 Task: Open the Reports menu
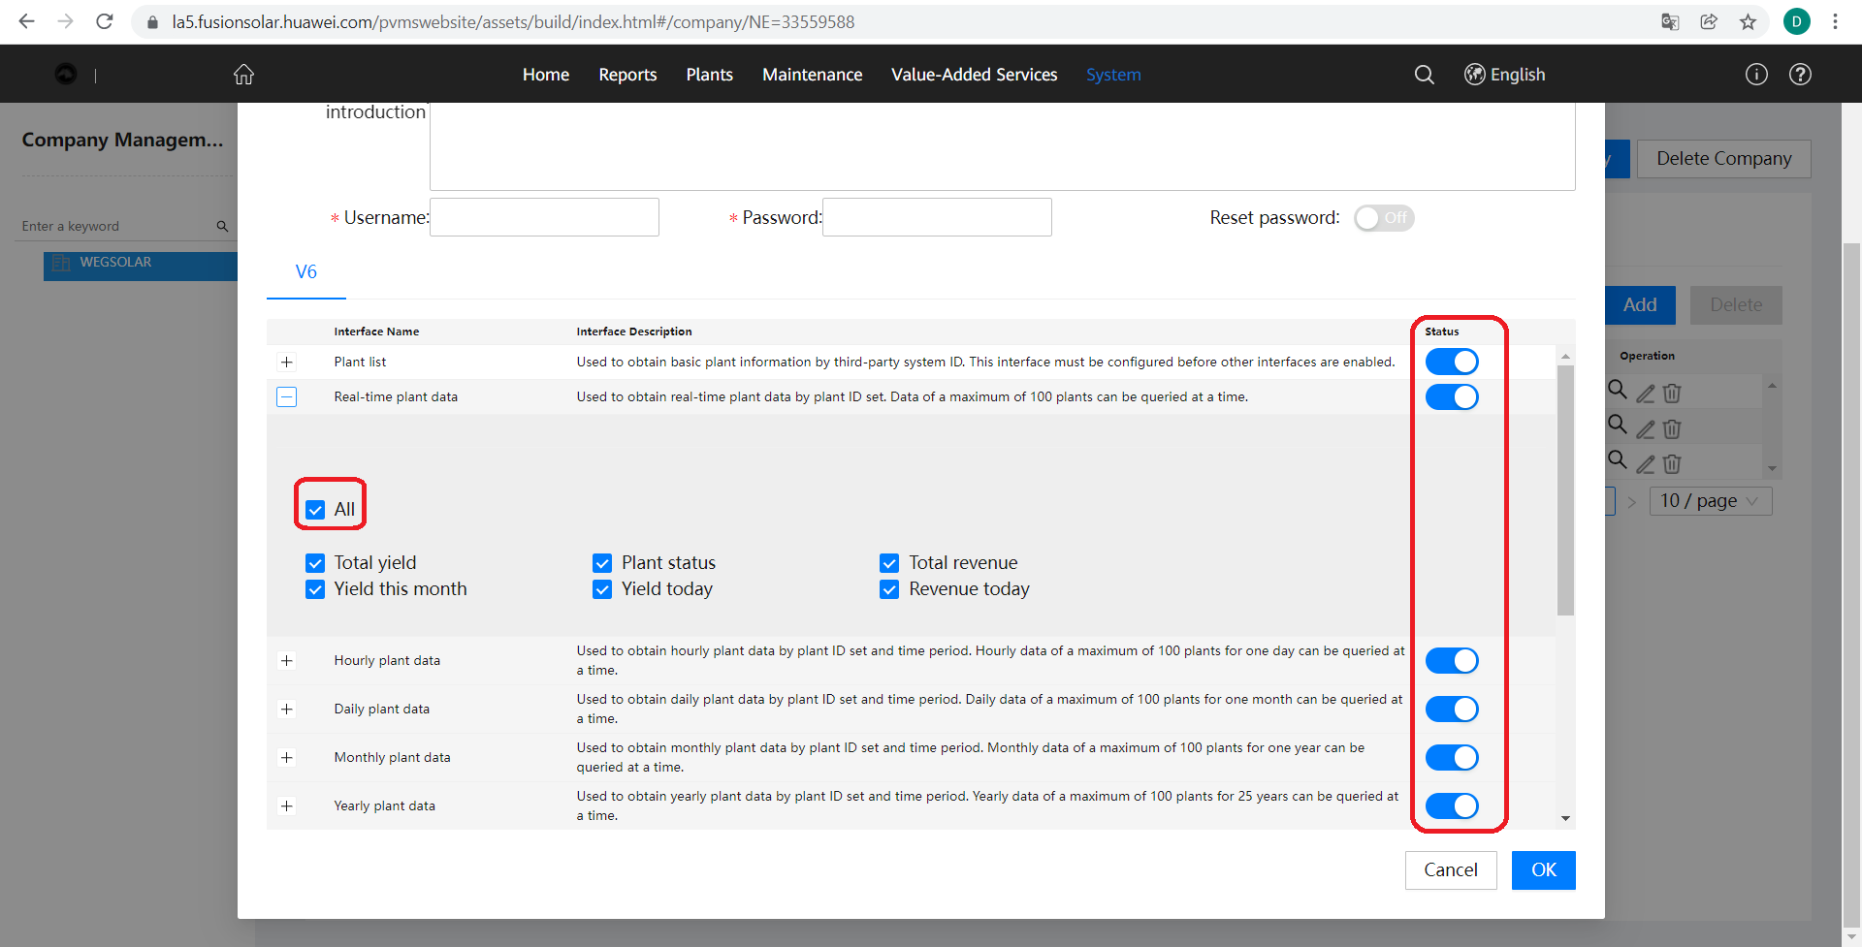627,75
